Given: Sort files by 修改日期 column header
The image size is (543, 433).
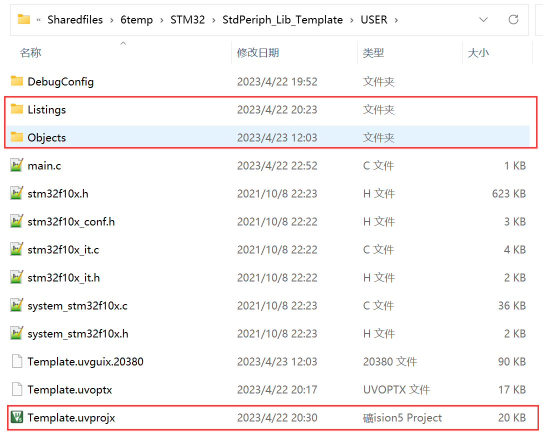Looking at the screenshot, I should (258, 52).
